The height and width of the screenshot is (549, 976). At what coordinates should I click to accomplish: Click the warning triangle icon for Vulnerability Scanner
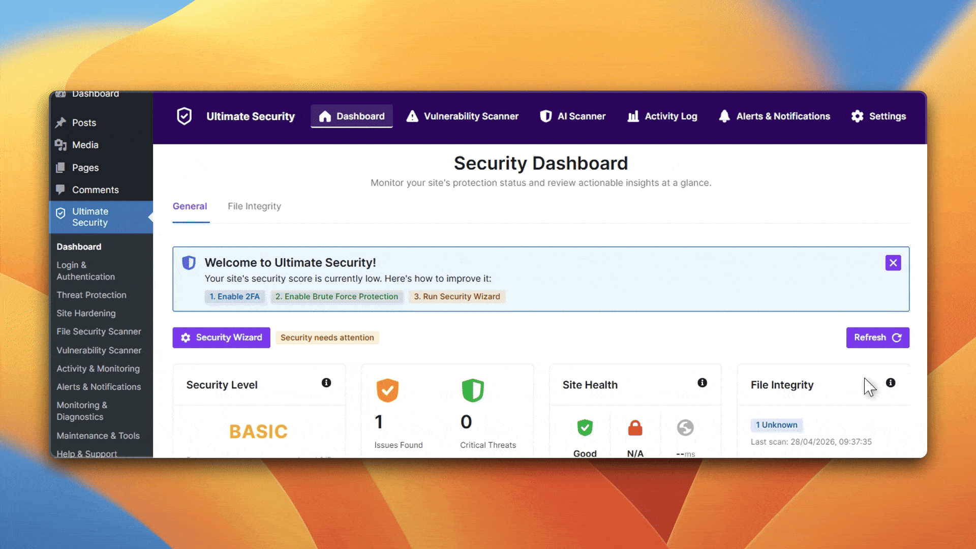coord(412,116)
